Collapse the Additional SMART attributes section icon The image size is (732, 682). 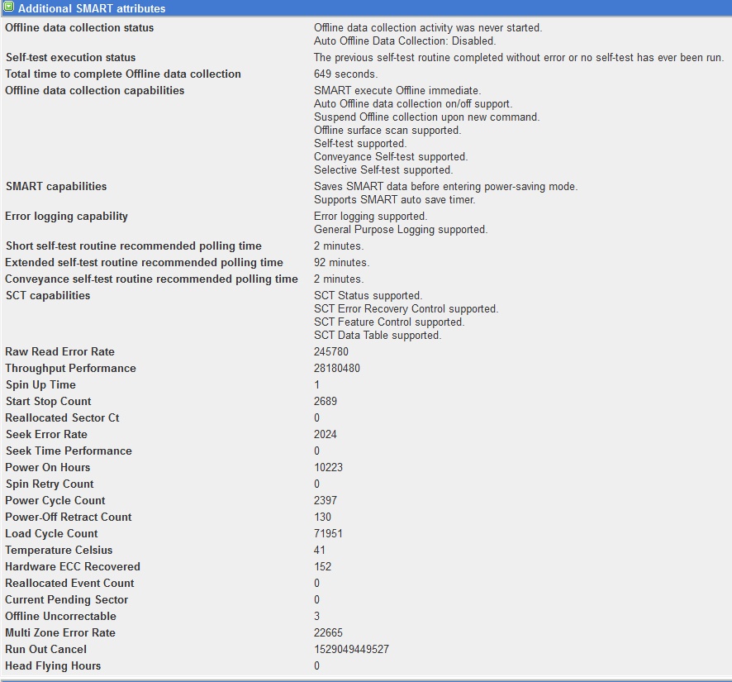pyautogui.click(x=8, y=7)
